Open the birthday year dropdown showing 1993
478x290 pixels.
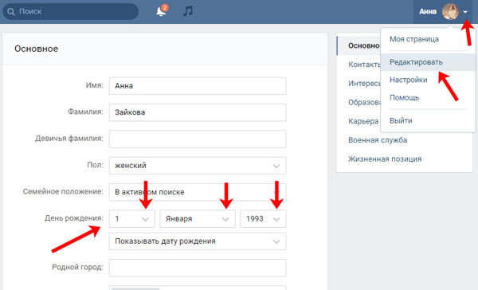click(263, 218)
